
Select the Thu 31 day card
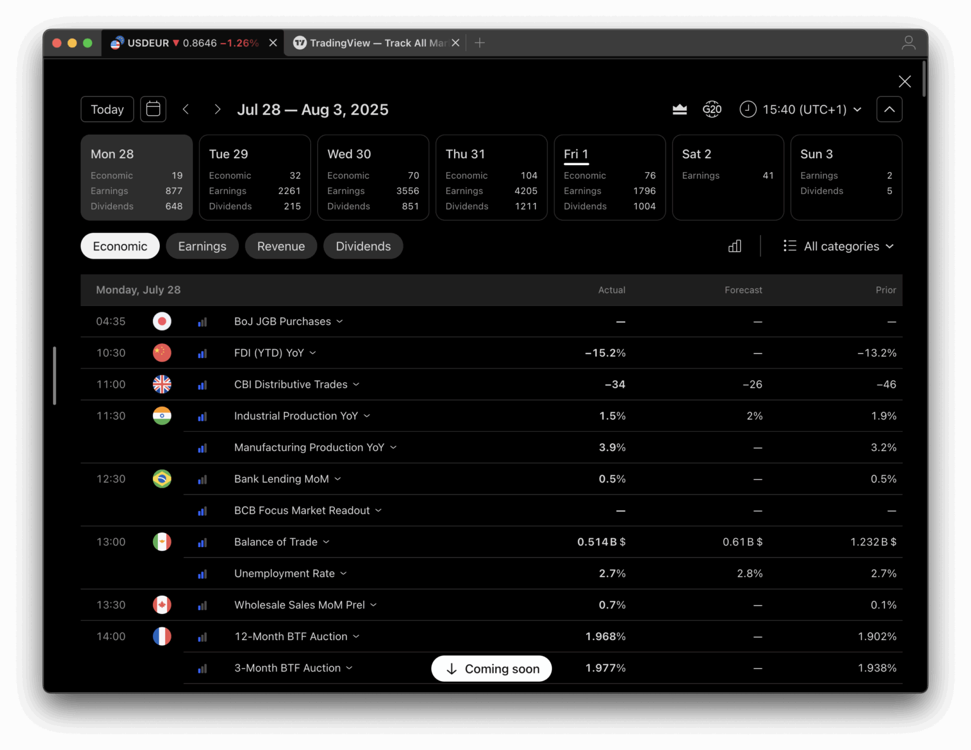pyautogui.click(x=491, y=177)
